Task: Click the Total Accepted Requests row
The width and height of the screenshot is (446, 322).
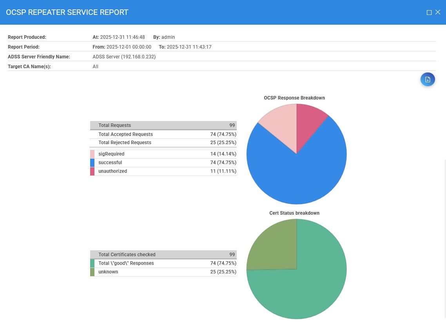Action: coord(163,134)
